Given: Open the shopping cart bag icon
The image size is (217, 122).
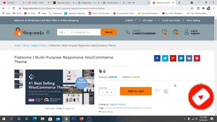Looking at the screenshot, I should [176, 32].
